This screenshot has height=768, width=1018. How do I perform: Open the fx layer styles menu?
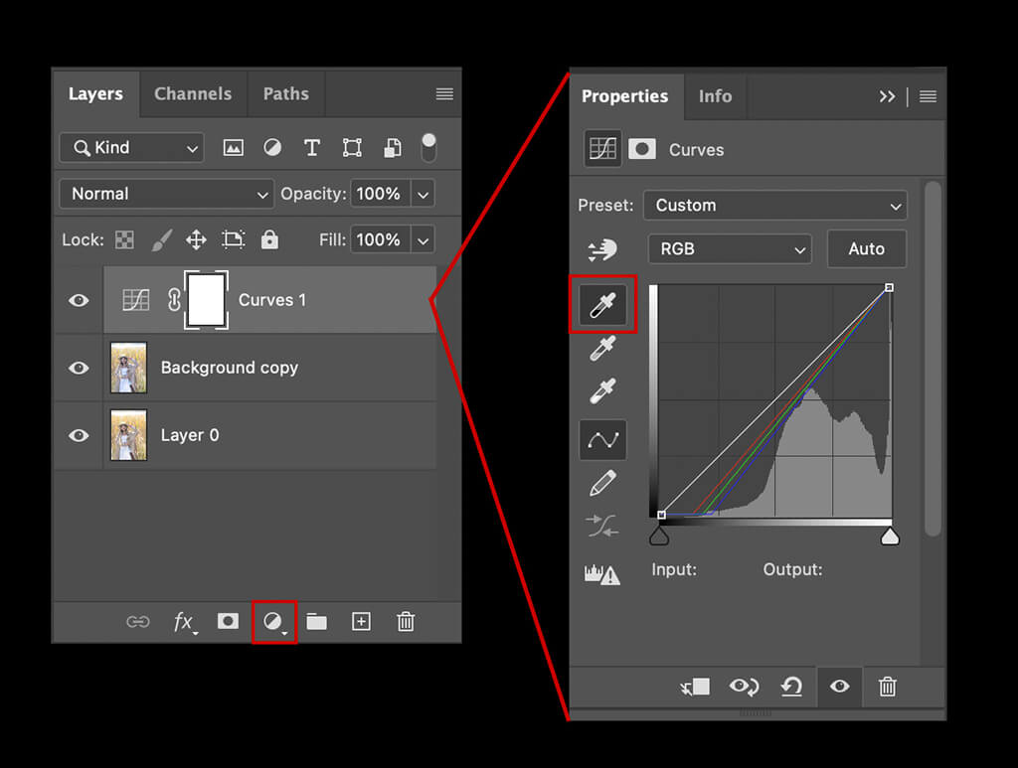pyautogui.click(x=184, y=622)
